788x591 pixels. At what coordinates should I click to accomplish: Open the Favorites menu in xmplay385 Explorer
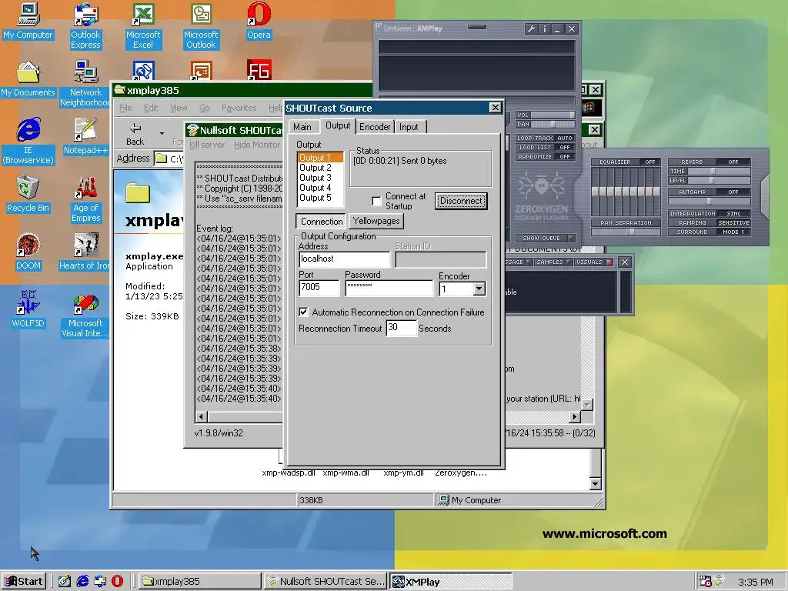(x=239, y=108)
